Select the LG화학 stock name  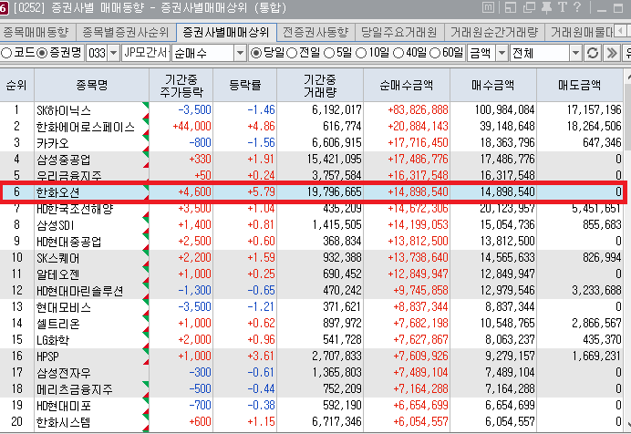(53, 340)
